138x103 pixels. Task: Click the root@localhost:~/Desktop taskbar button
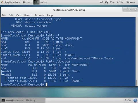(23, 100)
